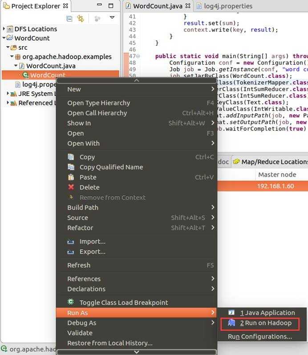
Task: Open the Run As submenu
Action: coord(137,313)
